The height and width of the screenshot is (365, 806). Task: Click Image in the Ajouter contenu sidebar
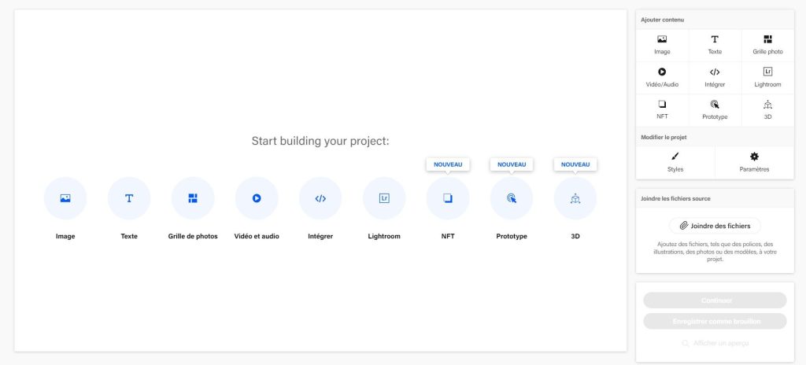pyautogui.click(x=662, y=46)
